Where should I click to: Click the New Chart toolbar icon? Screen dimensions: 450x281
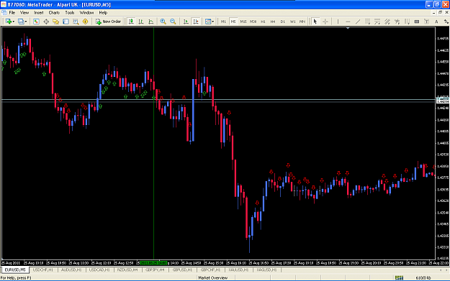pos(8,22)
